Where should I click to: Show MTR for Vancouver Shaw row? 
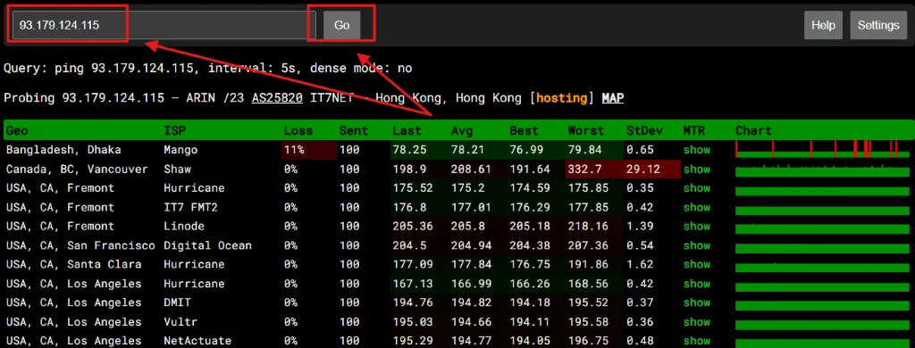[x=697, y=169]
